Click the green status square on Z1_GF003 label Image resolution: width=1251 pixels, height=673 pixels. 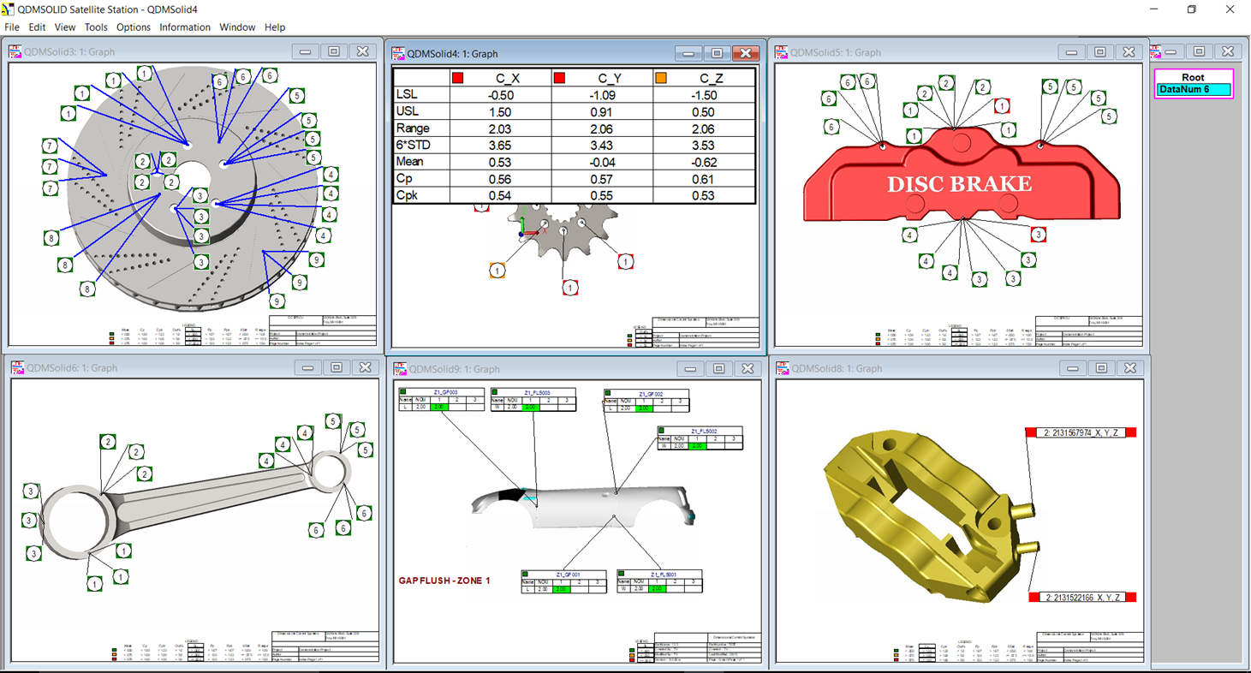(x=403, y=391)
